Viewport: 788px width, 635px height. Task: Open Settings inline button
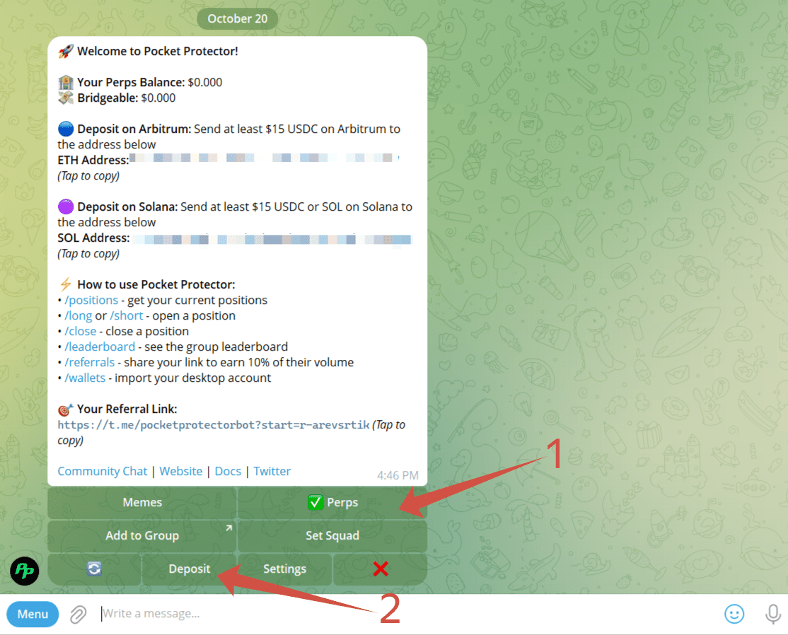click(284, 569)
